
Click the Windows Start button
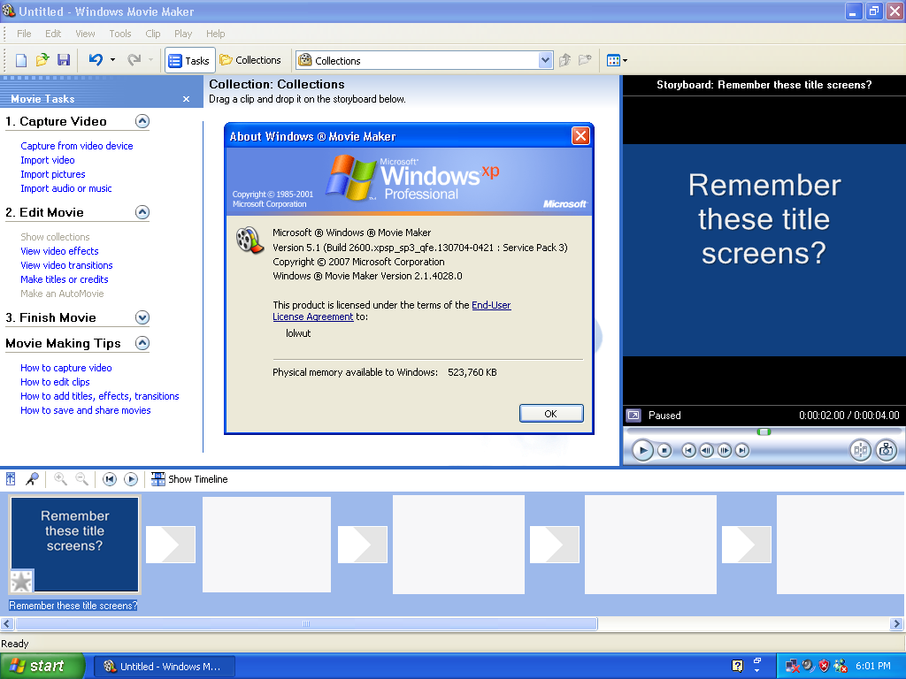click(42, 667)
